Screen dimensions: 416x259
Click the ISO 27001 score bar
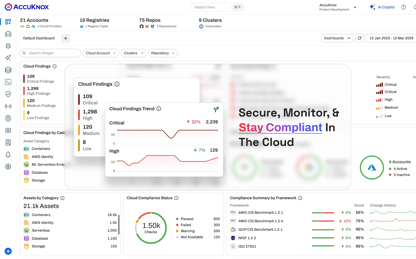pyautogui.click(x=323, y=246)
